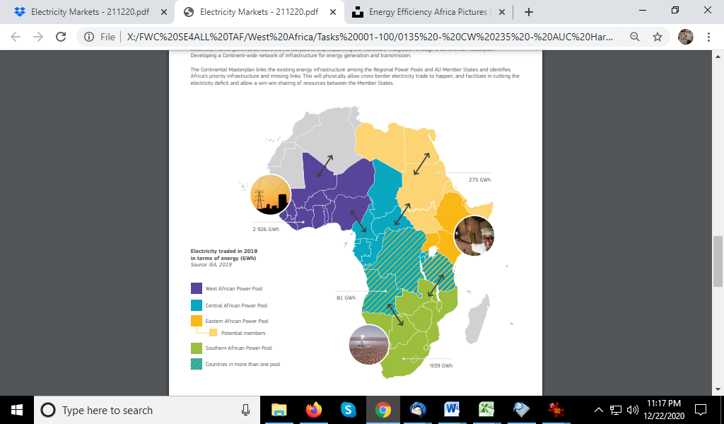Click the striped Countries in more than one pool swatch
Image resolution: width=724 pixels, height=424 pixels.
(197, 364)
